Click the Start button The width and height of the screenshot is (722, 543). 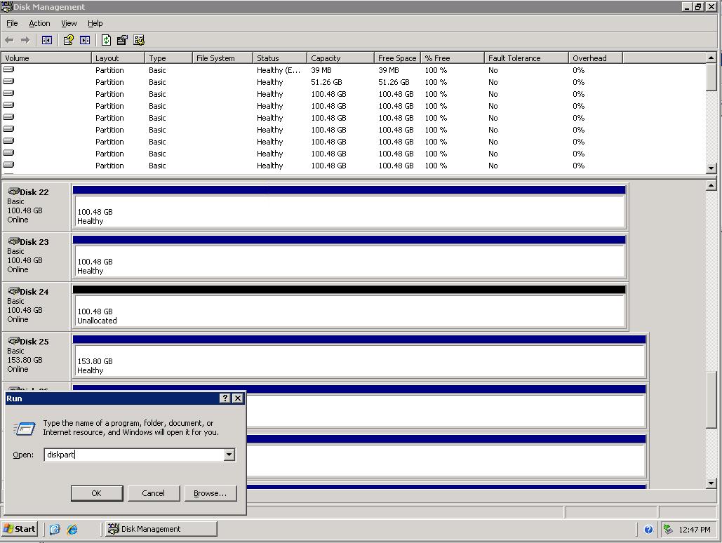19,529
